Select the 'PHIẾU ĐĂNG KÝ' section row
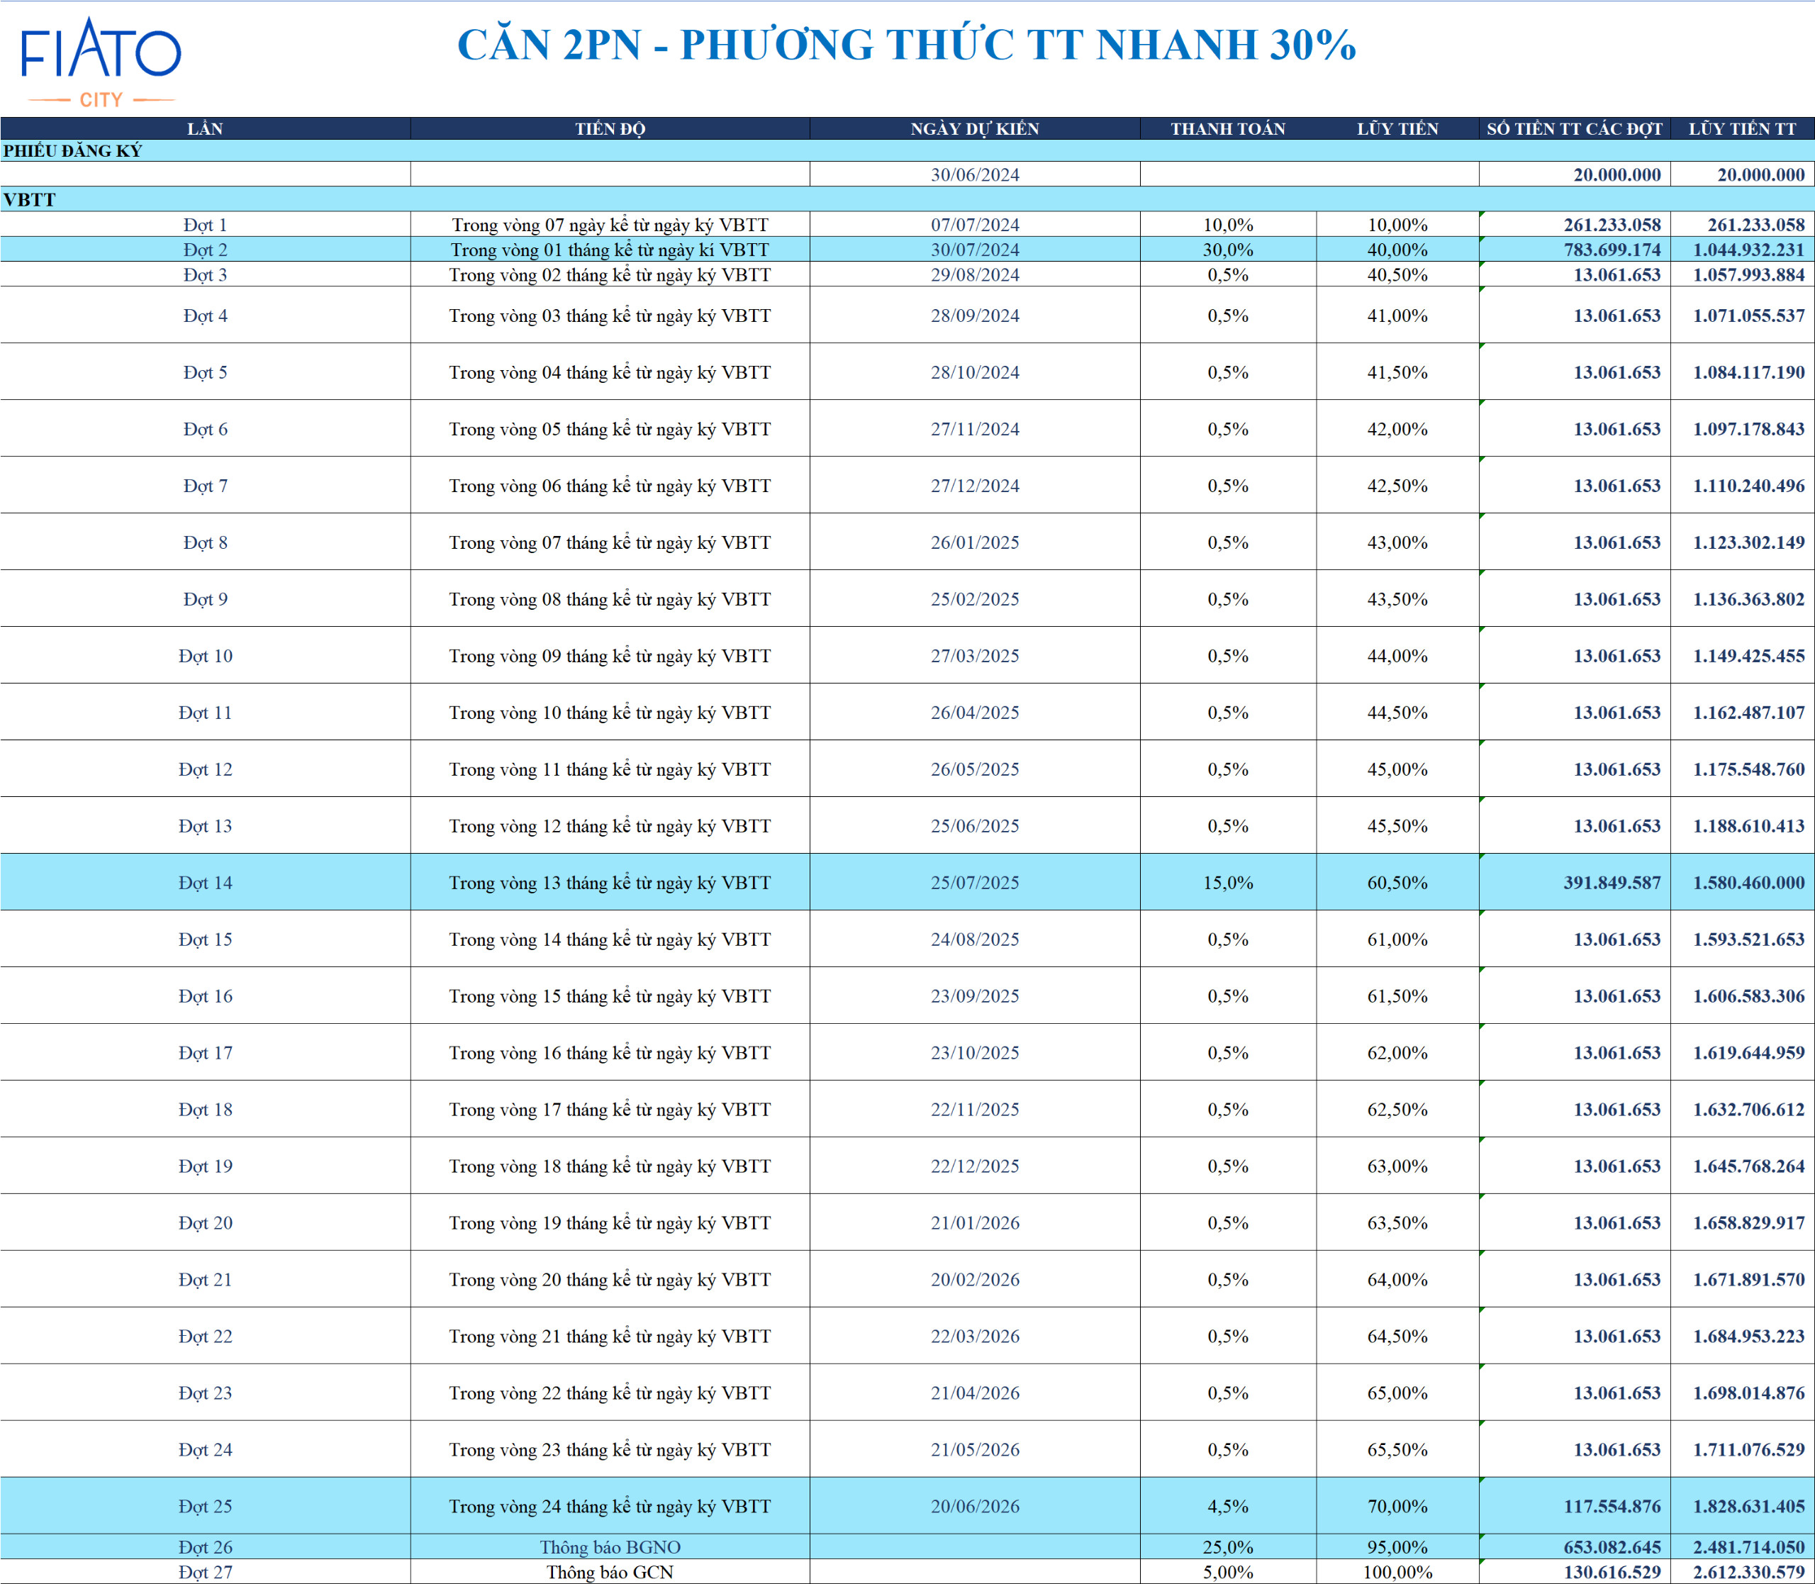The height and width of the screenshot is (1584, 1815). (x=907, y=150)
